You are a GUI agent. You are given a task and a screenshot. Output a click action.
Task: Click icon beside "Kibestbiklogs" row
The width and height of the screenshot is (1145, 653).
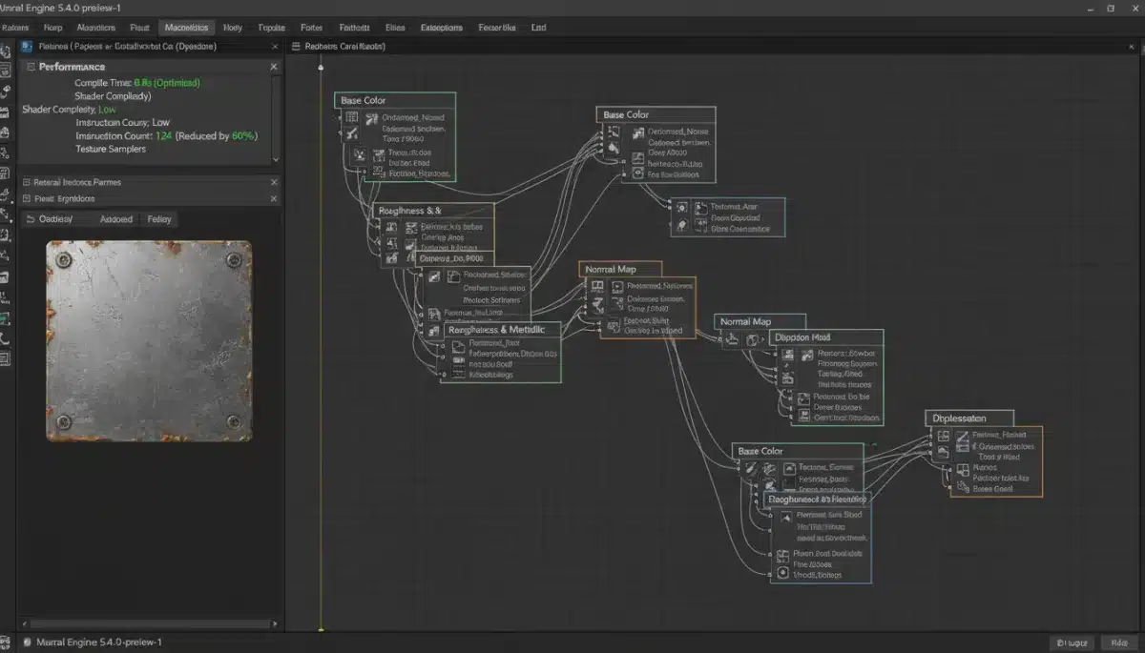457,375
